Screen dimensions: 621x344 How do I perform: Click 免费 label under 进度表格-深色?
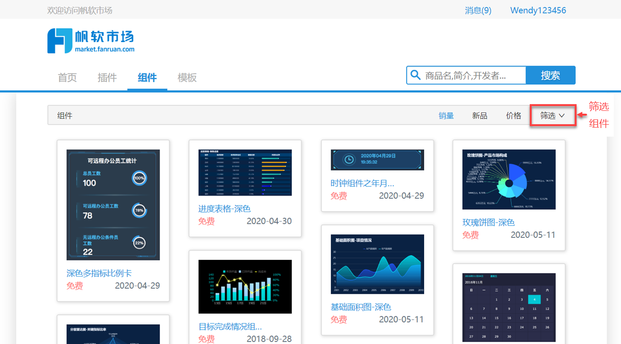[x=206, y=222]
